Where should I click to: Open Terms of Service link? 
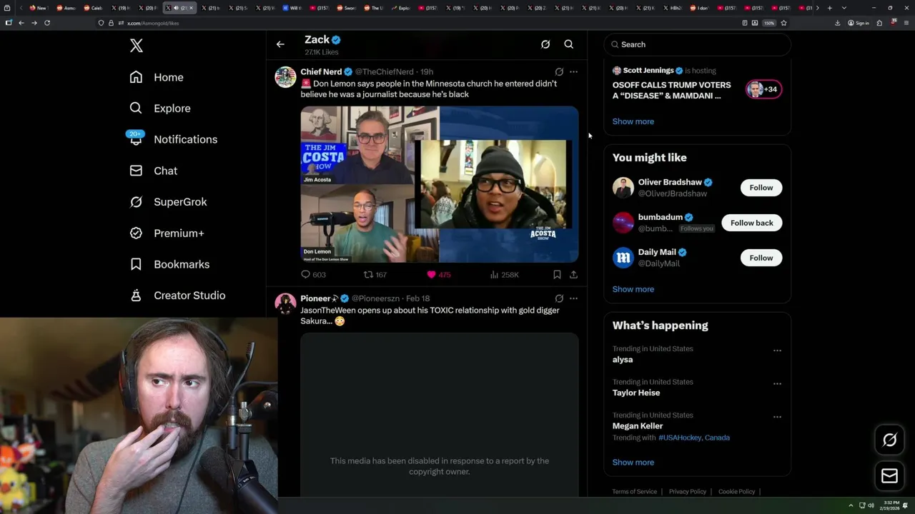coord(634,491)
